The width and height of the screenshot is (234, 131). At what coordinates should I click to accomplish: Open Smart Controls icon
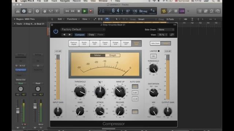coord(45,11)
